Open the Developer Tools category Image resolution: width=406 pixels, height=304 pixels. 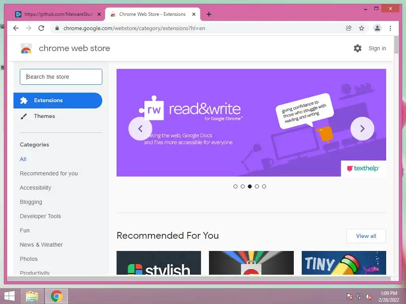(x=40, y=216)
